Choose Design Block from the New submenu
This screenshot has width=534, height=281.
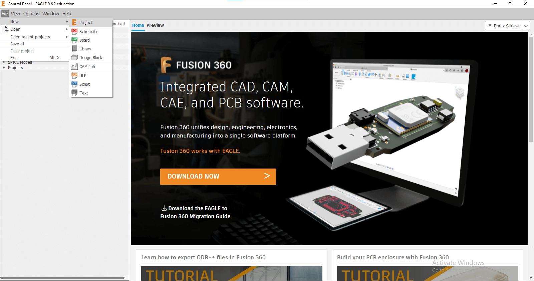point(91,57)
